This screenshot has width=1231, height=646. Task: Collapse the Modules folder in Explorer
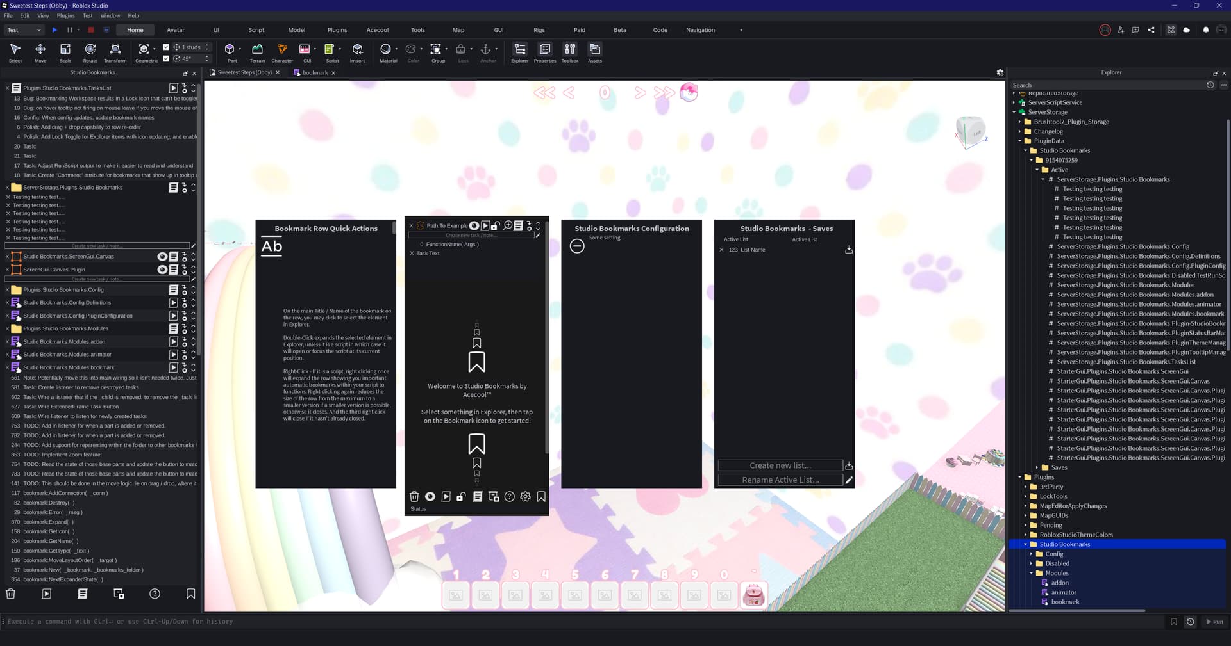1032,573
